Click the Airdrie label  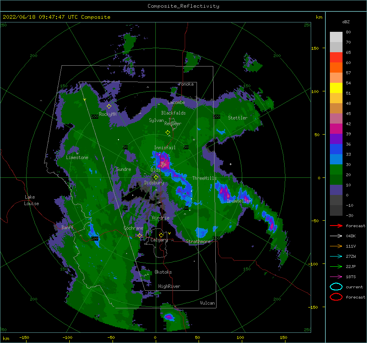(161, 218)
